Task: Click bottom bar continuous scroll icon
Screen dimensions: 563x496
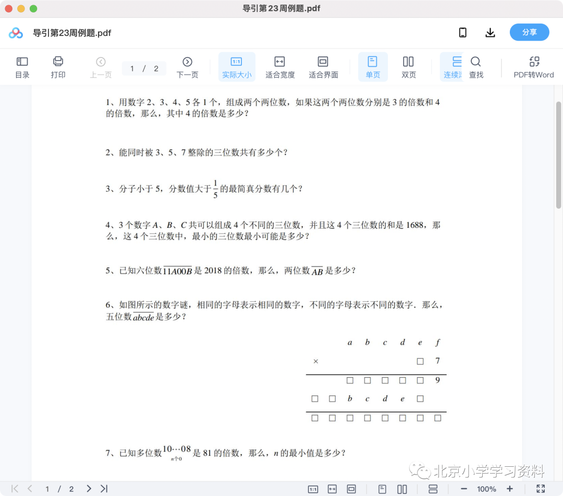Action: (x=433, y=489)
